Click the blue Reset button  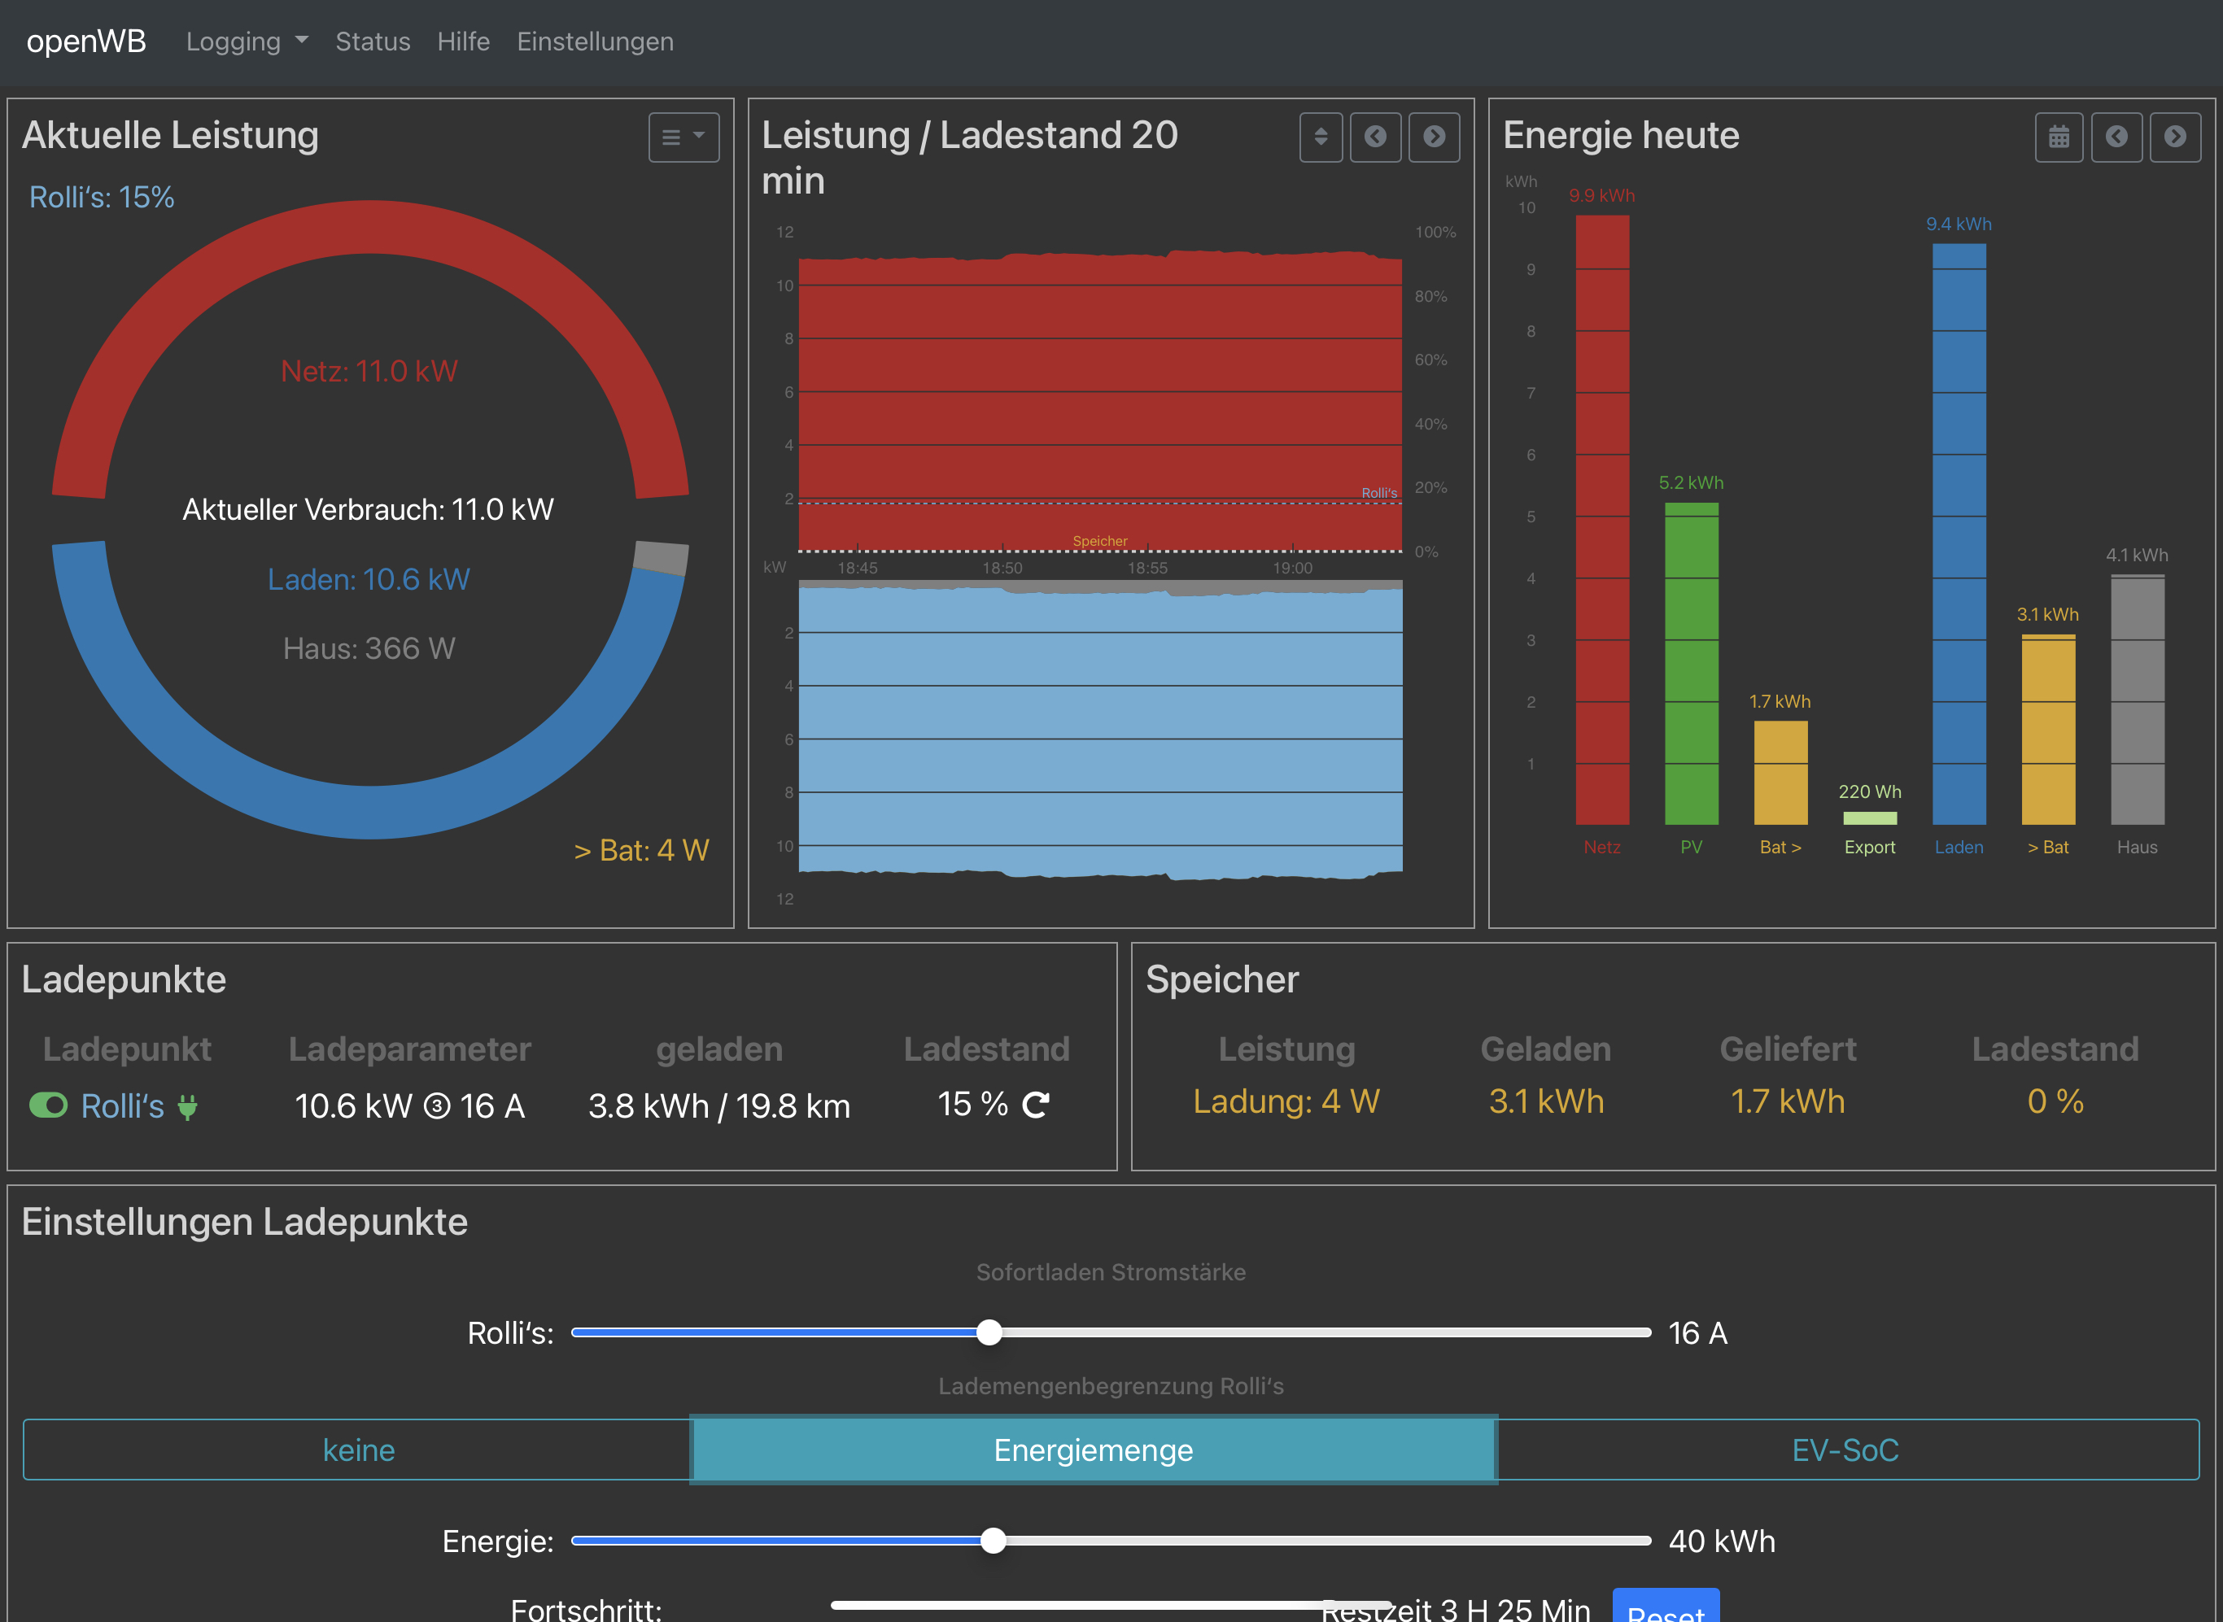pyautogui.click(x=1666, y=1607)
